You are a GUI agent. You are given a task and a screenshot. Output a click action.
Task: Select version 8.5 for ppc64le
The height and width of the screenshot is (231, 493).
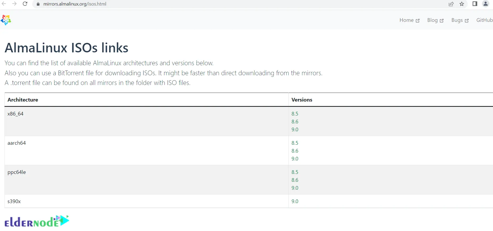(295, 172)
